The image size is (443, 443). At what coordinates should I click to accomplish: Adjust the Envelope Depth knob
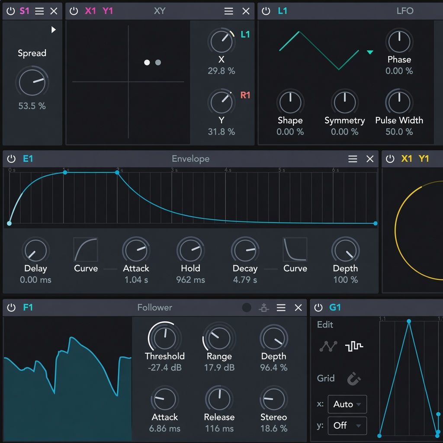pyautogui.click(x=345, y=250)
